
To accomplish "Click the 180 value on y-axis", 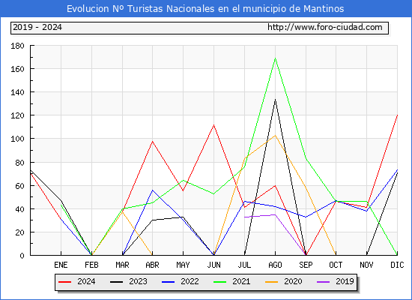I will (17, 46).
